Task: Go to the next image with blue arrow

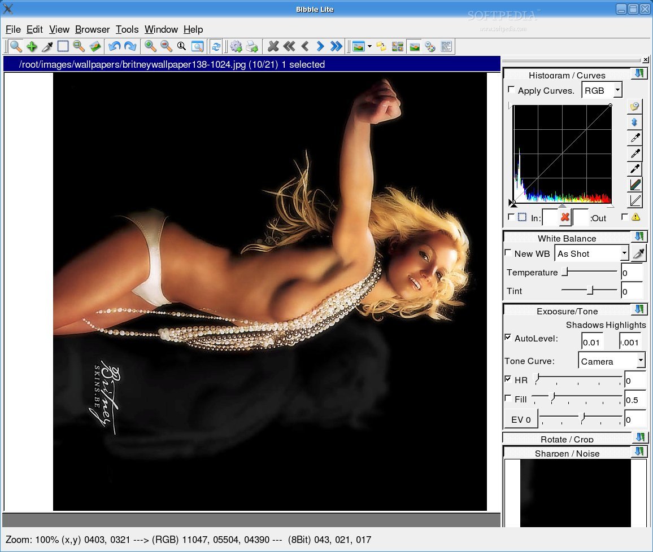Action: click(x=320, y=46)
